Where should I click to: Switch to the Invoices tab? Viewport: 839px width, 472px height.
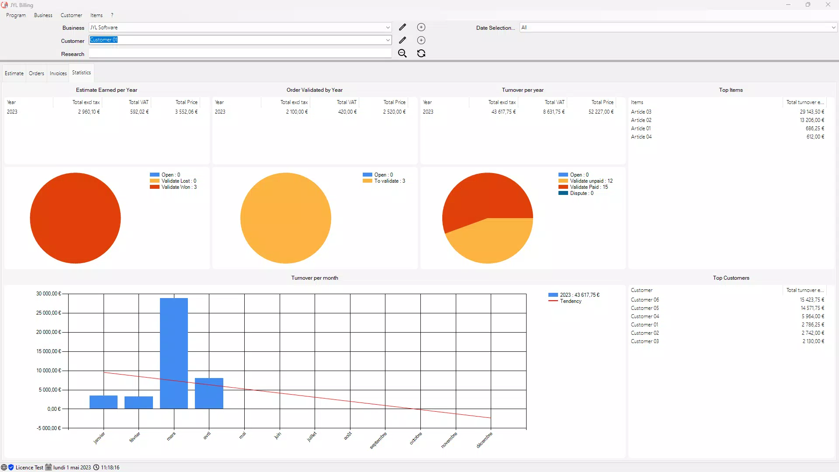(x=58, y=73)
